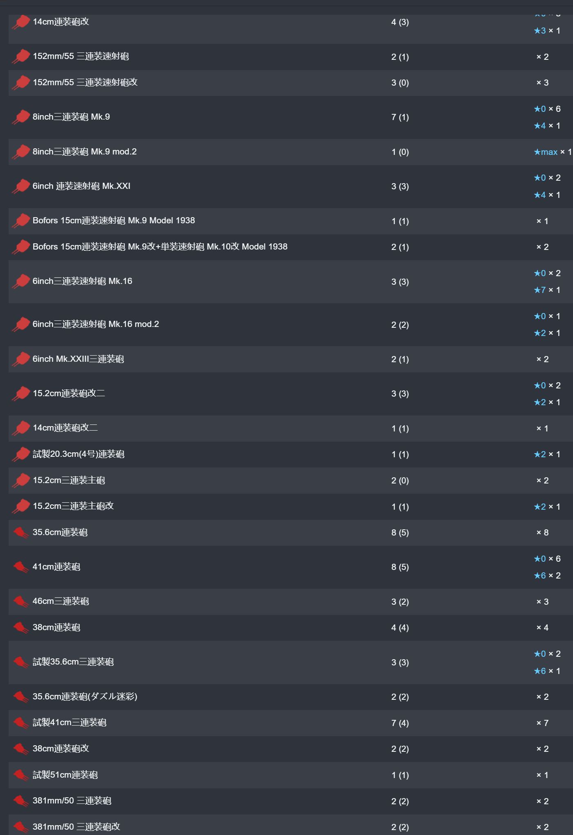This screenshot has height=835, width=573.
Task: Select the 15.2cm三連装主砲改 item name
Action: (x=73, y=506)
